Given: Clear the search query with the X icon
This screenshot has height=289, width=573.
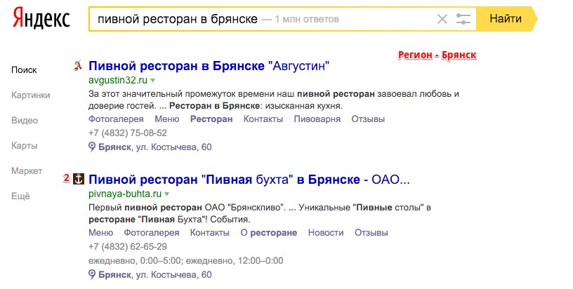Looking at the screenshot, I should pyautogui.click(x=442, y=19).
